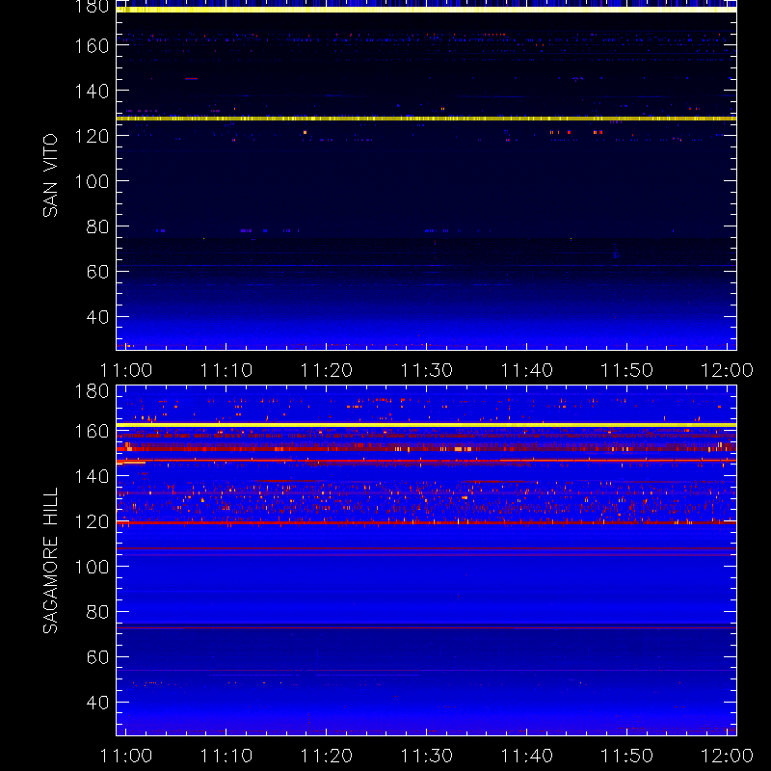
Task: Click 12:00 time label under Sagamore Hill panel
Action: point(727,756)
